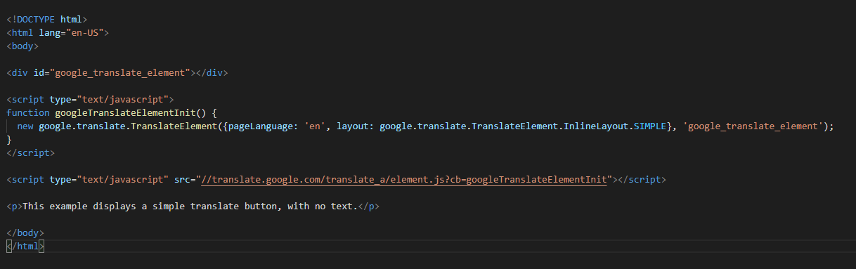Click the "google_translate_element" div id value
The height and width of the screenshot is (269, 856).
(x=122, y=73)
